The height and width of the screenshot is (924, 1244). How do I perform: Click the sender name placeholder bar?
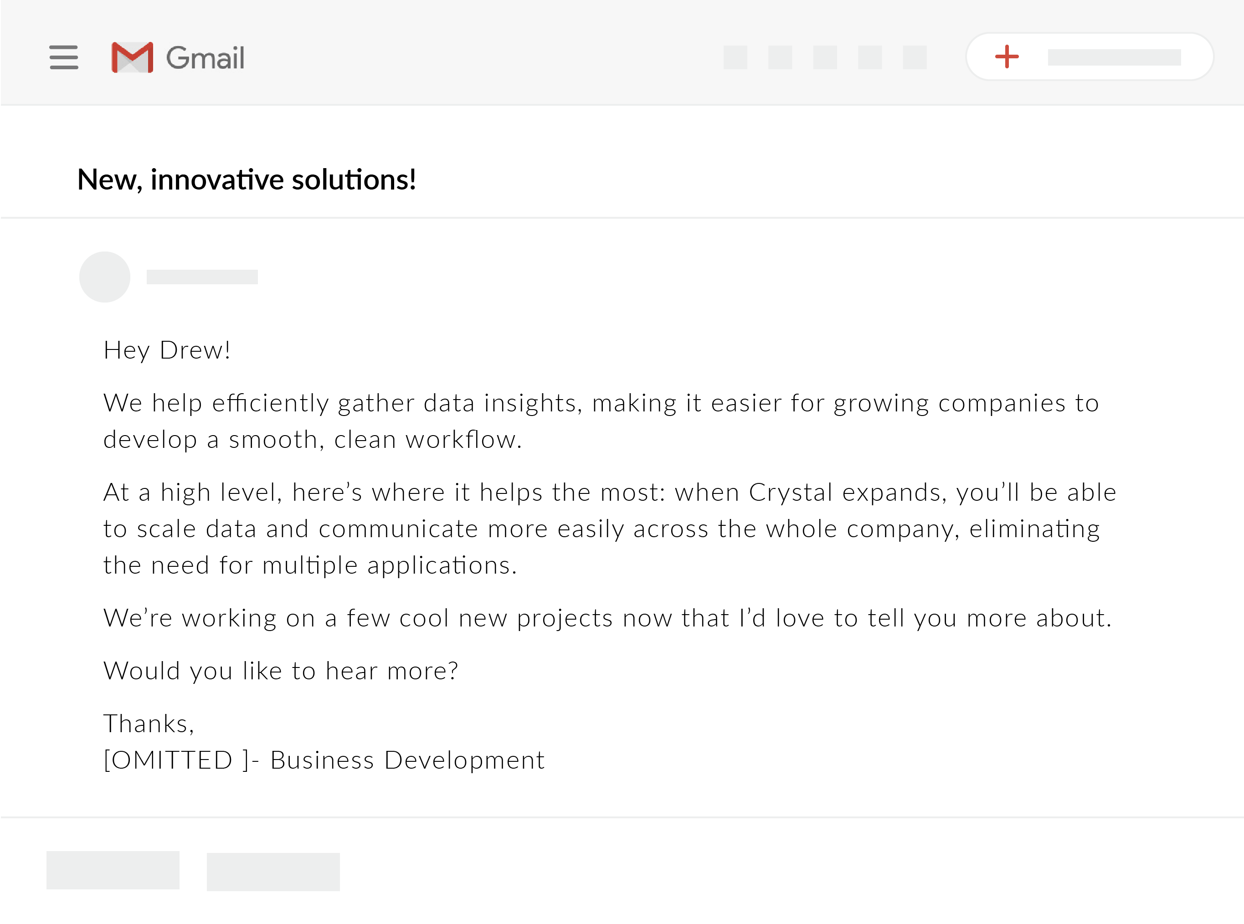tap(202, 277)
